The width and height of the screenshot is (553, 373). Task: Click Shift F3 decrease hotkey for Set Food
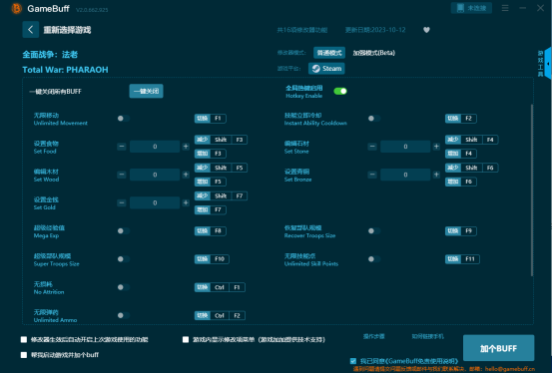pyautogui.click(x=221, y=140)
